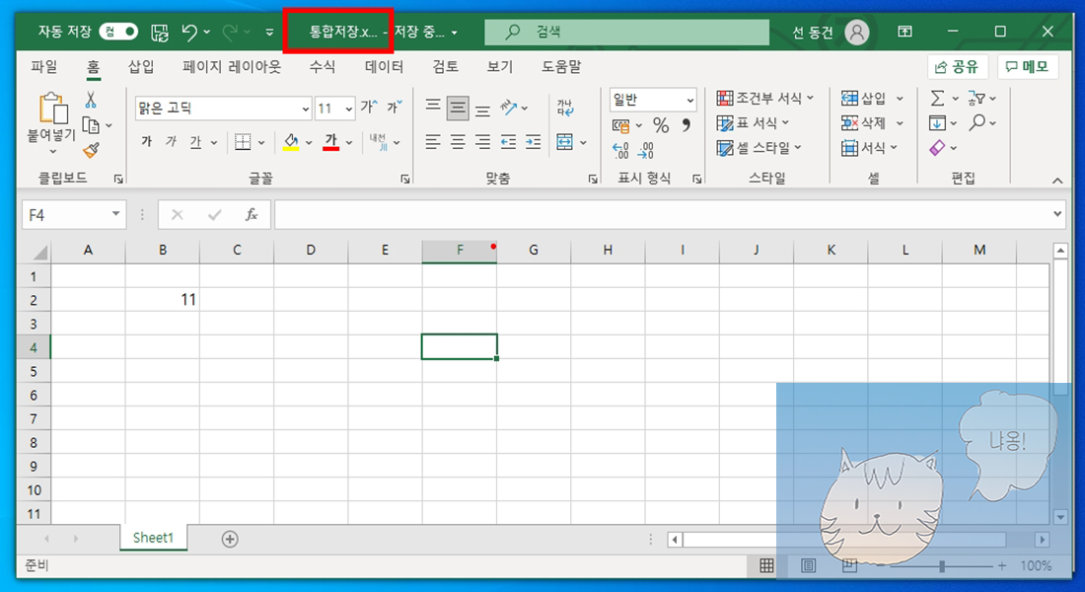Click Find and Select magnifier icon
The width and height of the screenshot is (1085, 592).
[977, 123]
